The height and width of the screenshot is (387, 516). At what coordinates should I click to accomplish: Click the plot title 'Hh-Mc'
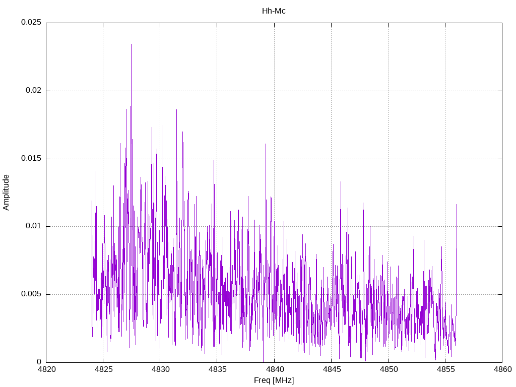pos(274,11)
